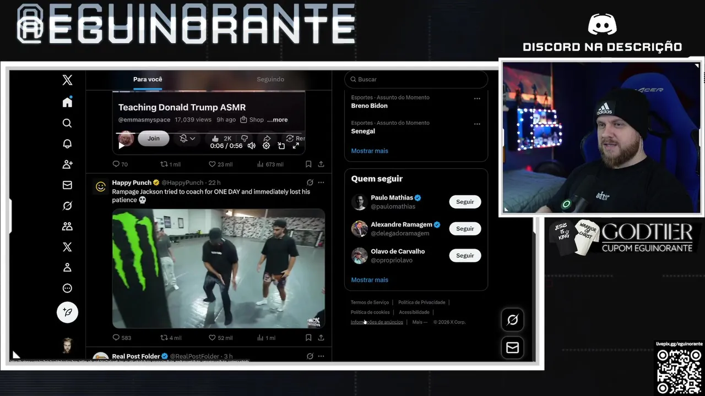The width and height of the screenshot is (705, 396).
Task: Open Mais footer dropdown
Action: click(420, 322)
